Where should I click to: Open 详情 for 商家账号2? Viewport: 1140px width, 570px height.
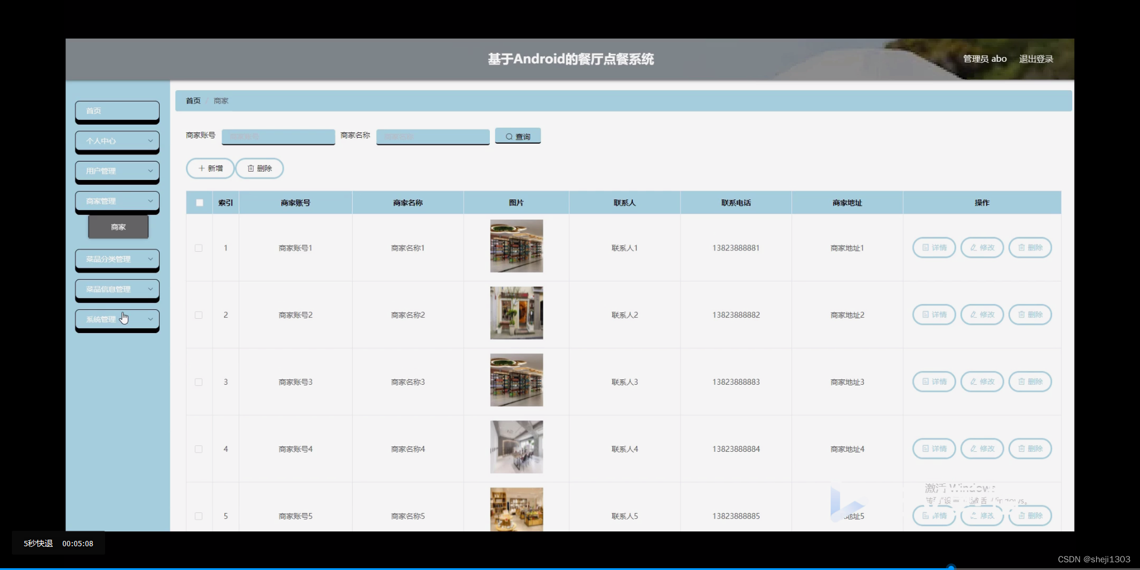(934, 315)
